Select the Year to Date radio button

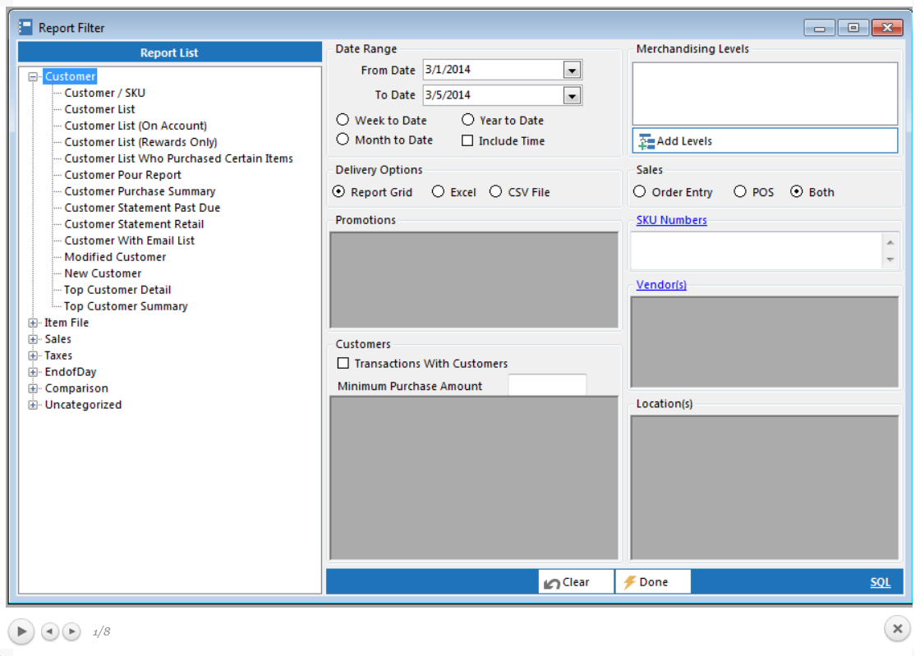[467, 120]
